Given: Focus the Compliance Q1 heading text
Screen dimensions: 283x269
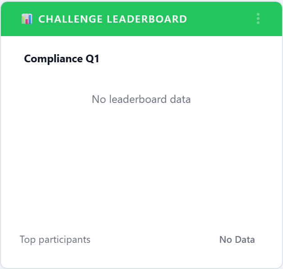Looking at the screenshot, I should [x=62, y=59].
